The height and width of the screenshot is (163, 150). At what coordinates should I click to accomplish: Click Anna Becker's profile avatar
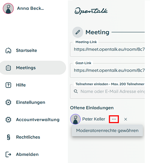[8, 8]
